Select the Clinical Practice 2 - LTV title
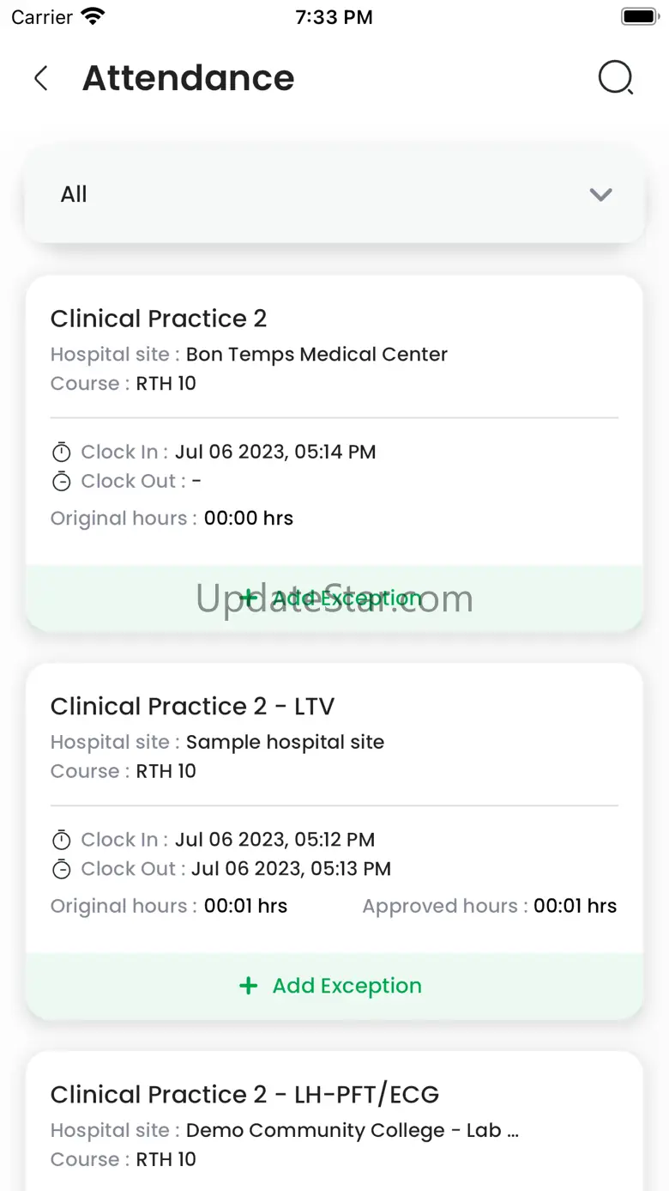This screenshot has height=1191, width=669. [192, 707]
